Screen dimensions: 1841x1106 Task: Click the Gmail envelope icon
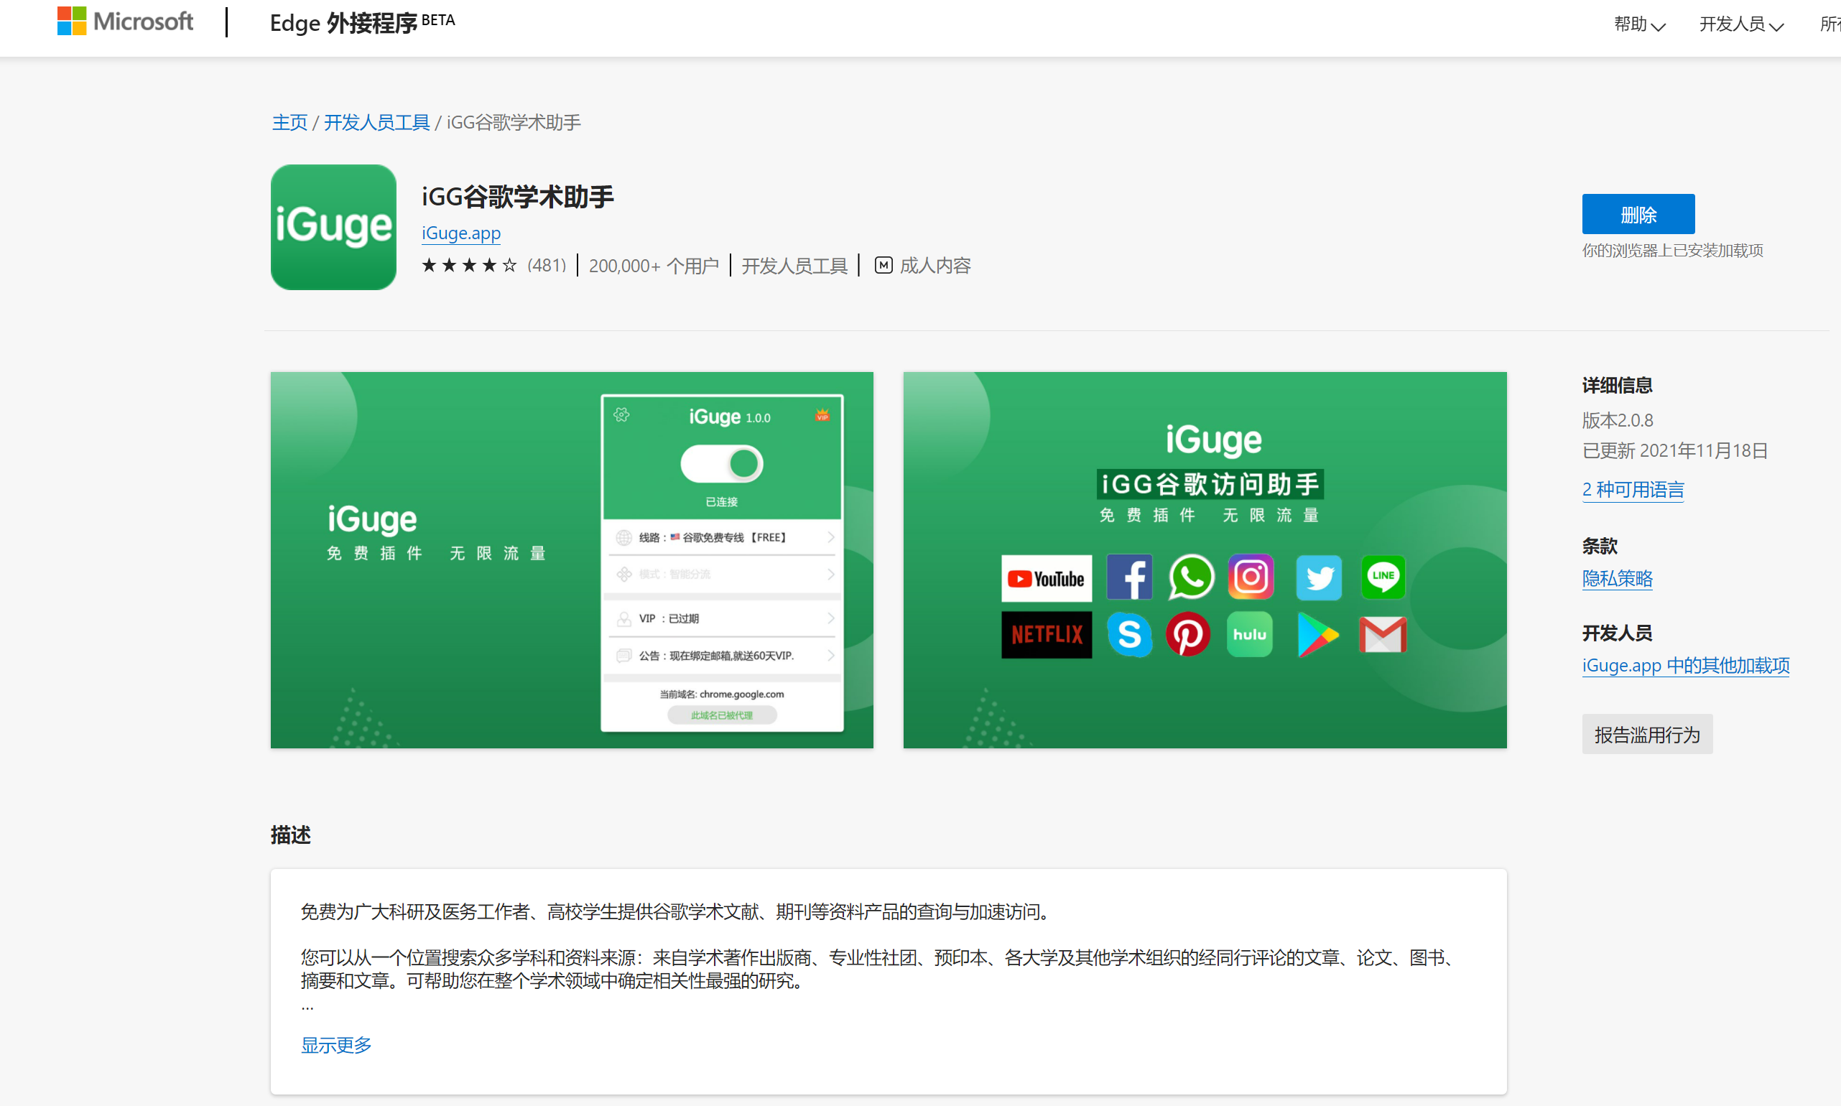1382,634
